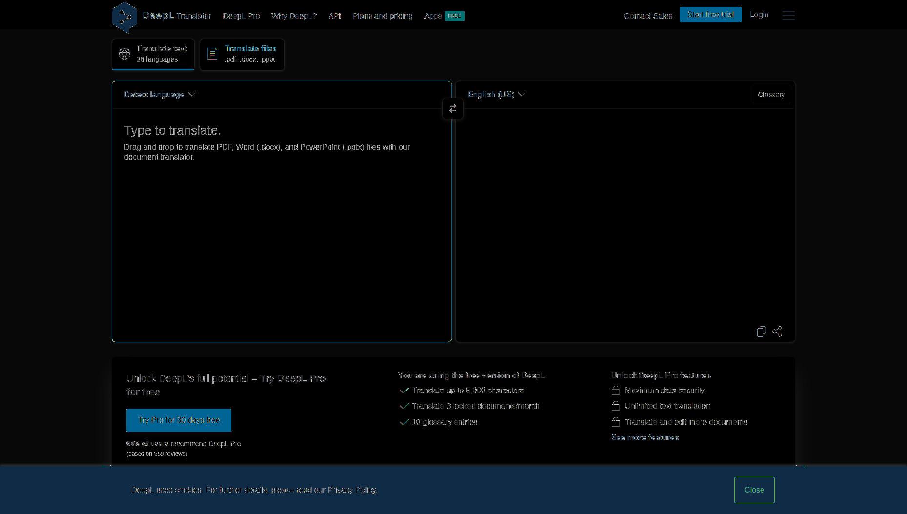The height and width of the screenshot is (514, 907).
Task: Click the DeepL hexagon logo
Action: point(124,18)
